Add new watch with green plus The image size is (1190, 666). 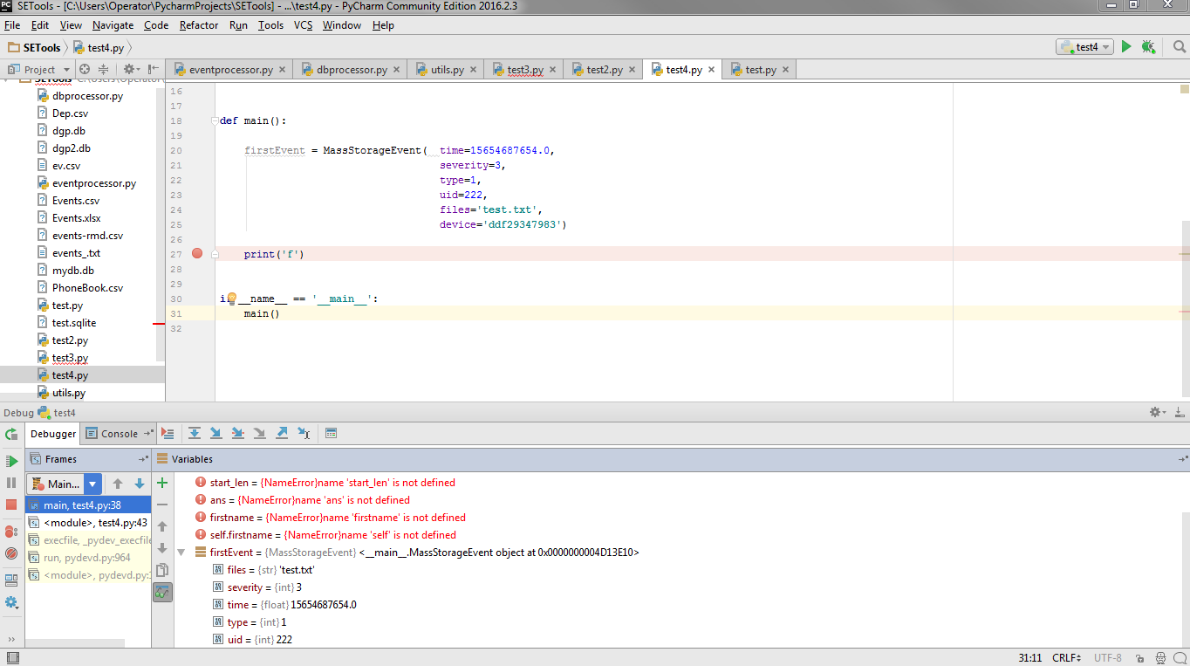click(162, 483)
